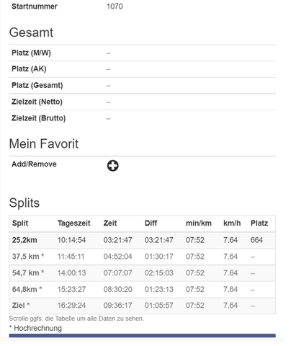Click the Split column header

coord(20,223)
